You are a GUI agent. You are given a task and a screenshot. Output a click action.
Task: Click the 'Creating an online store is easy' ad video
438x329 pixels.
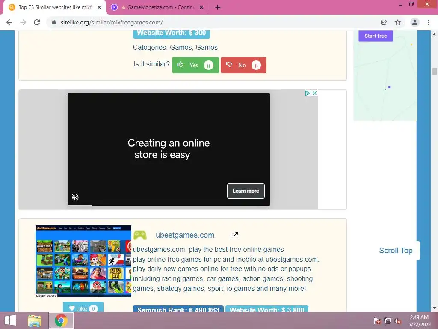169,149
